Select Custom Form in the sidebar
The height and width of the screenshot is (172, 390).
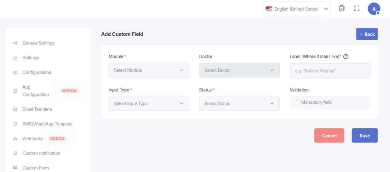[35, 168]
